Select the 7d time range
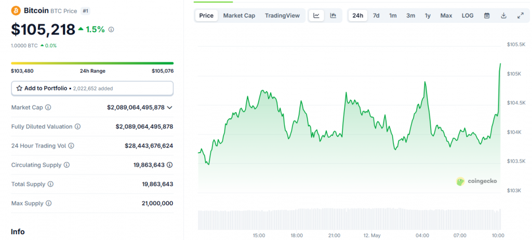The image size is (532, 240). pos(376,16)
